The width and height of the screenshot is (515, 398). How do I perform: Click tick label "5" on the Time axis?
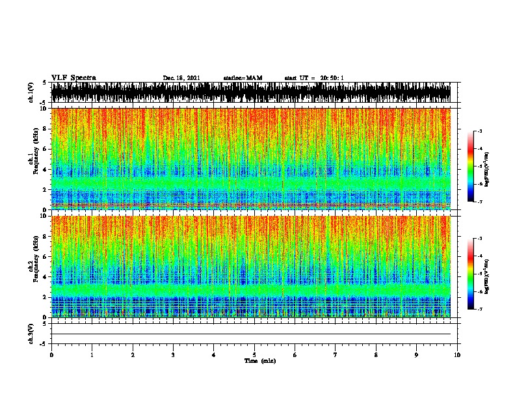254,355
